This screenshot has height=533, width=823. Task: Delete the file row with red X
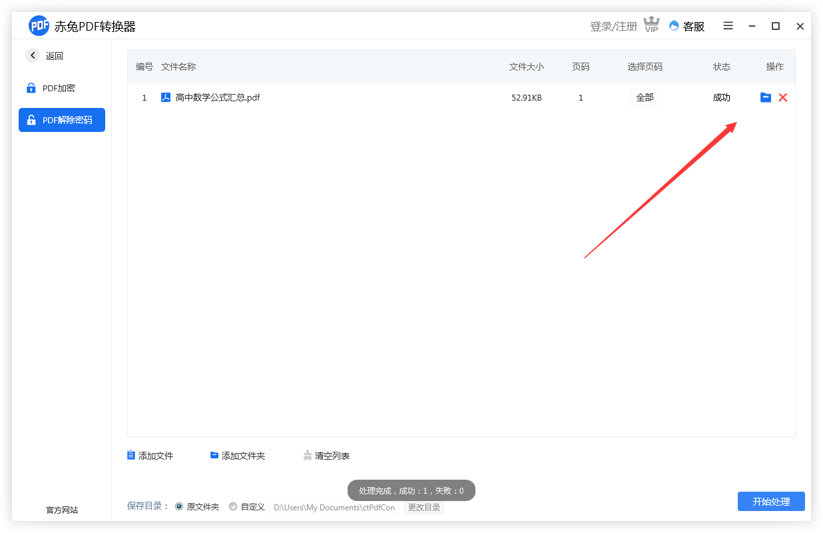coord(783,97)
